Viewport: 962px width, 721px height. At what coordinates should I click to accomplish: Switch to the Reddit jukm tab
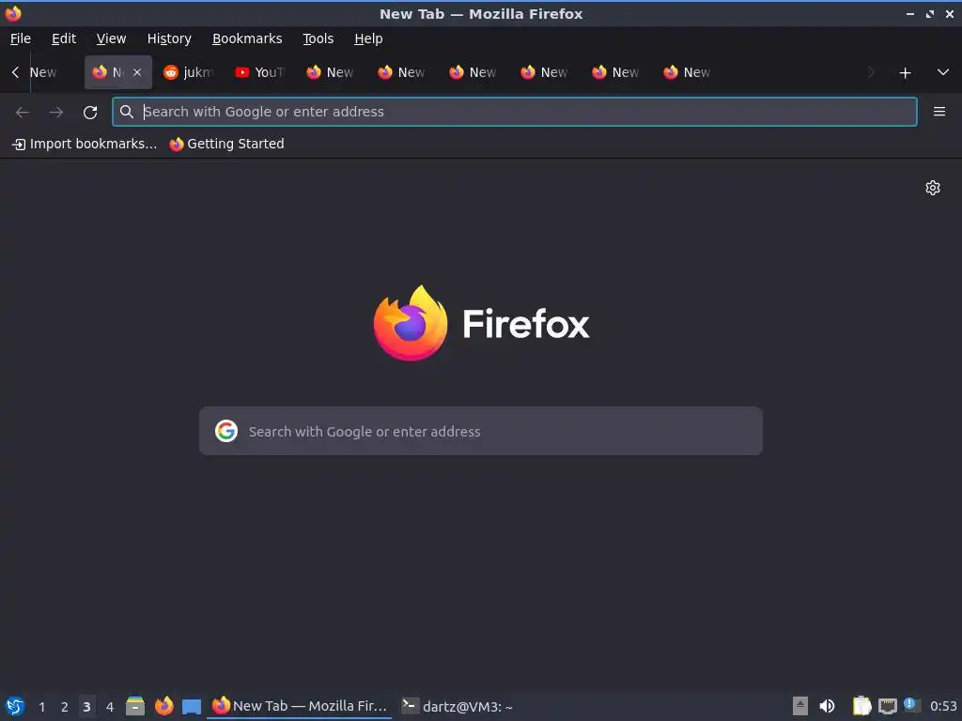pyautogui.click(x=189, y=72)
